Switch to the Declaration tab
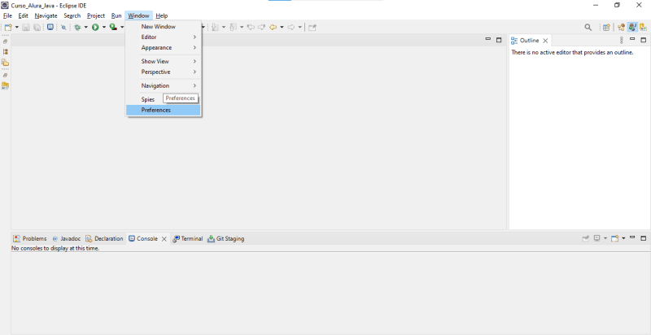Image resolution: width=651 pixels, height=335 pixels. coord(104,239)
